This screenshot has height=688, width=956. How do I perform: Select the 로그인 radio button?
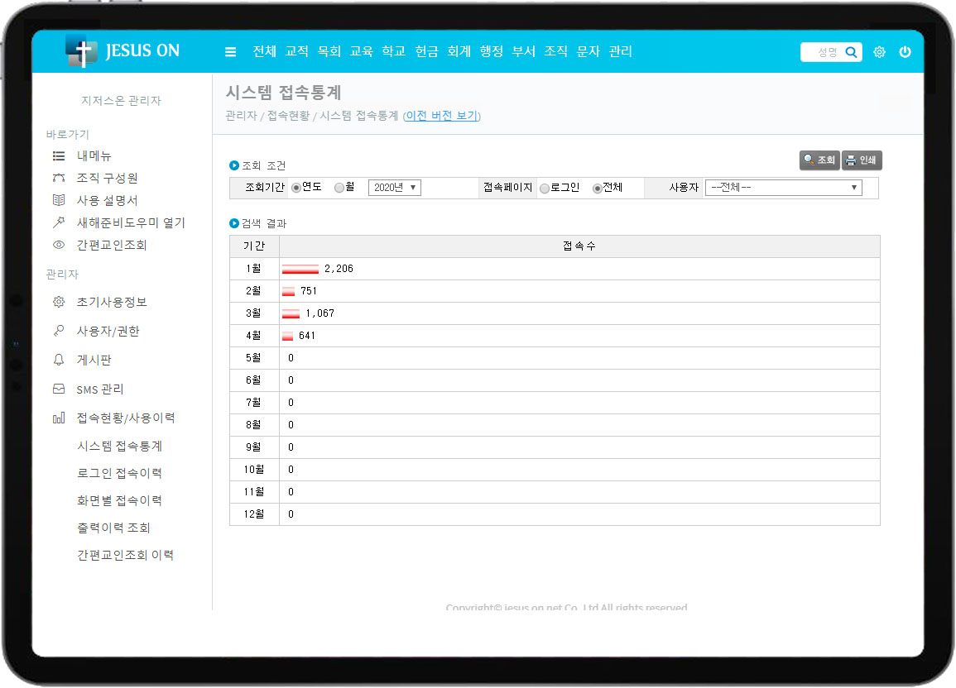(x=545, y=188)
